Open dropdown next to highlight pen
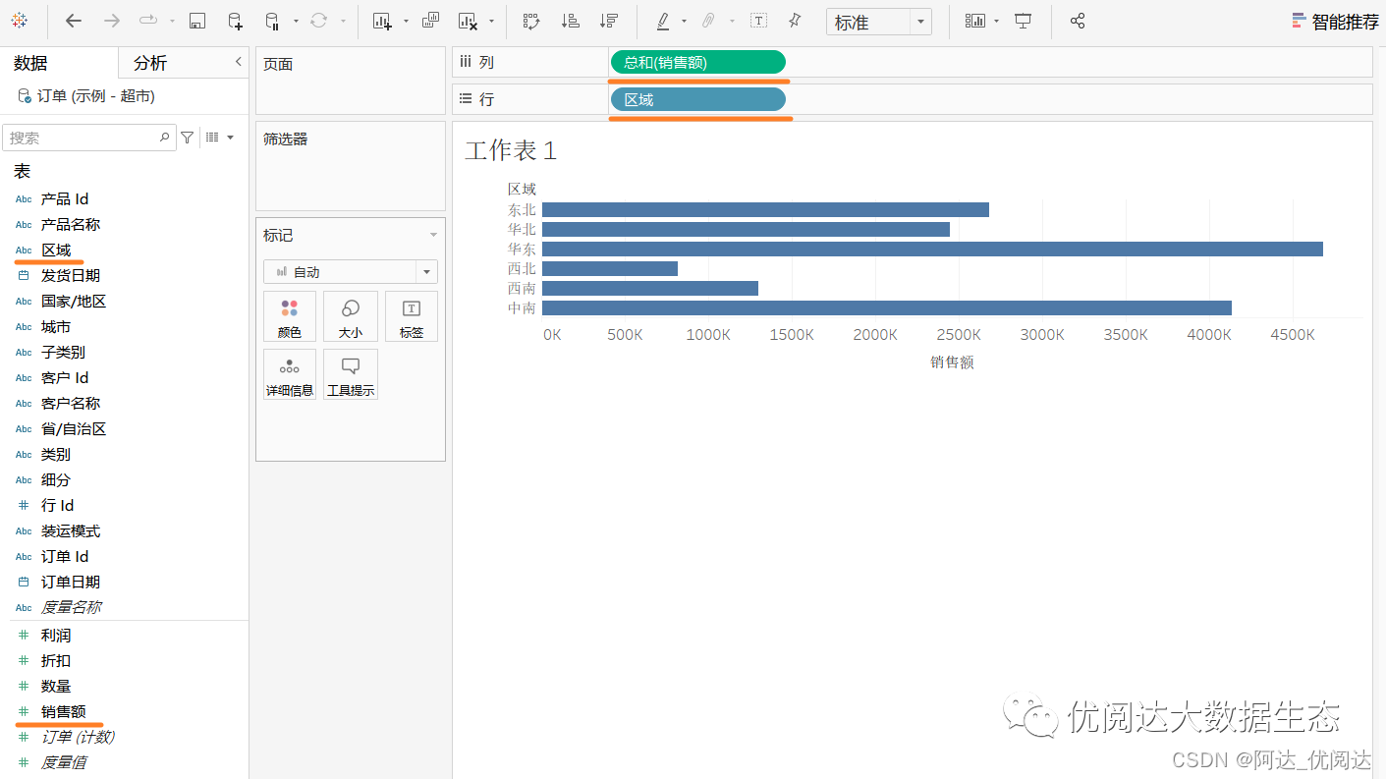 point(685,21)
